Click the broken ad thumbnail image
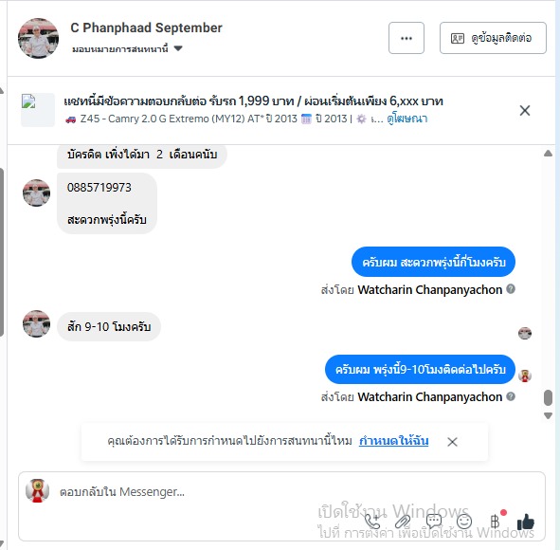Screen dimensions: 560x550 click(38, 110)
